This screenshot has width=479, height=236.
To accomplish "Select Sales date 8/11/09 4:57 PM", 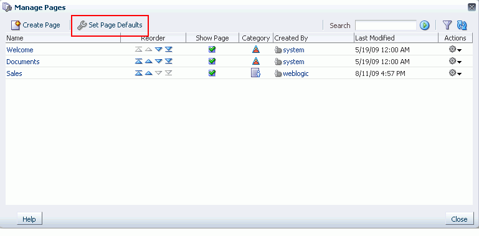I will coord(381,73).
